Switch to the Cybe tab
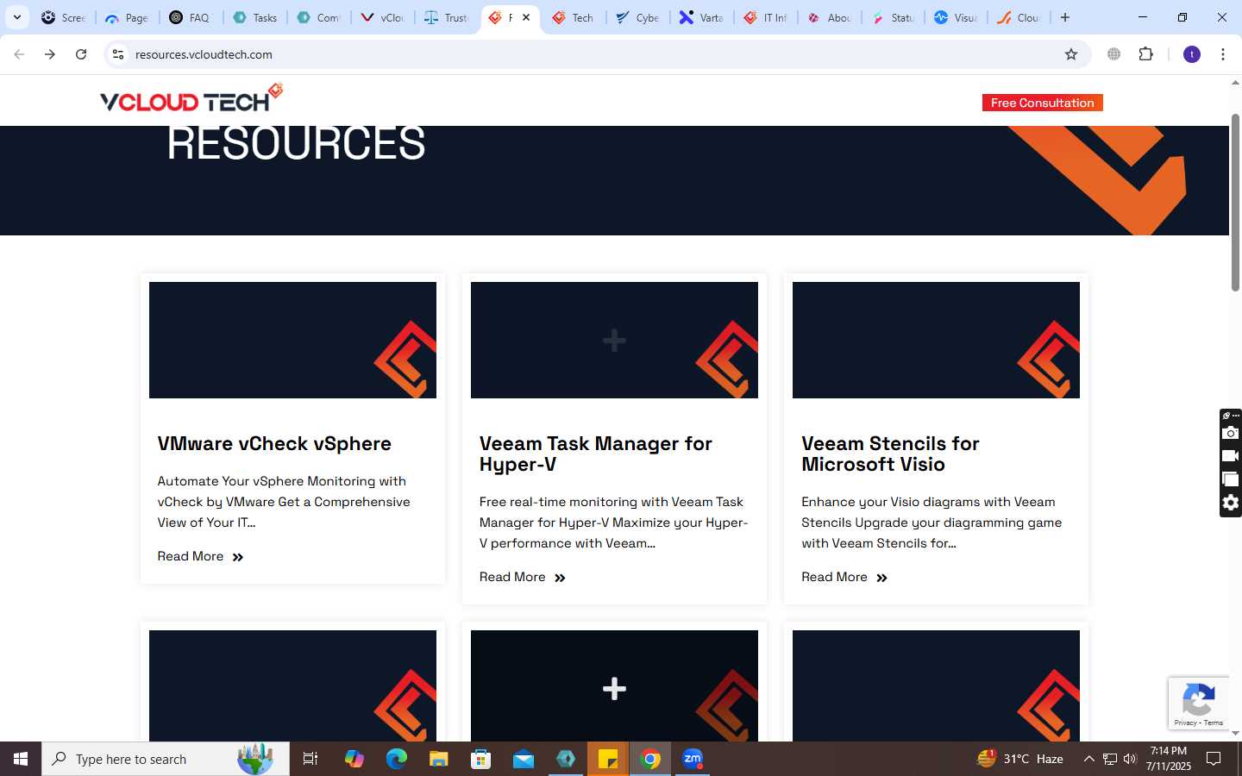This screenshot has height=776, width=1242. [x=638, y=17]
